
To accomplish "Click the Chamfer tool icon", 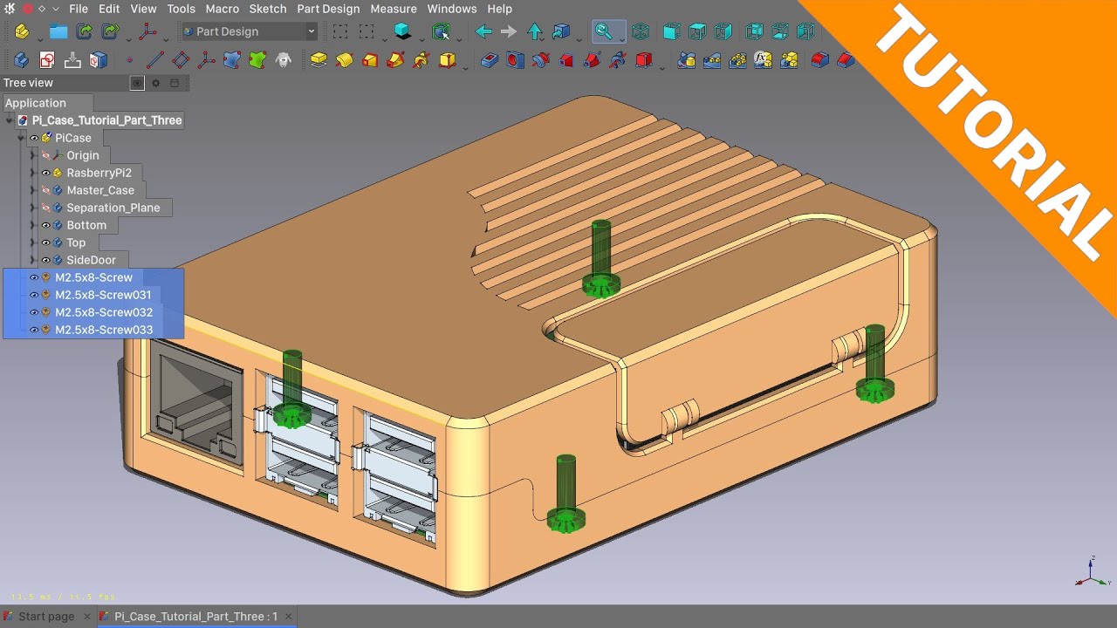I will [845, 60].
